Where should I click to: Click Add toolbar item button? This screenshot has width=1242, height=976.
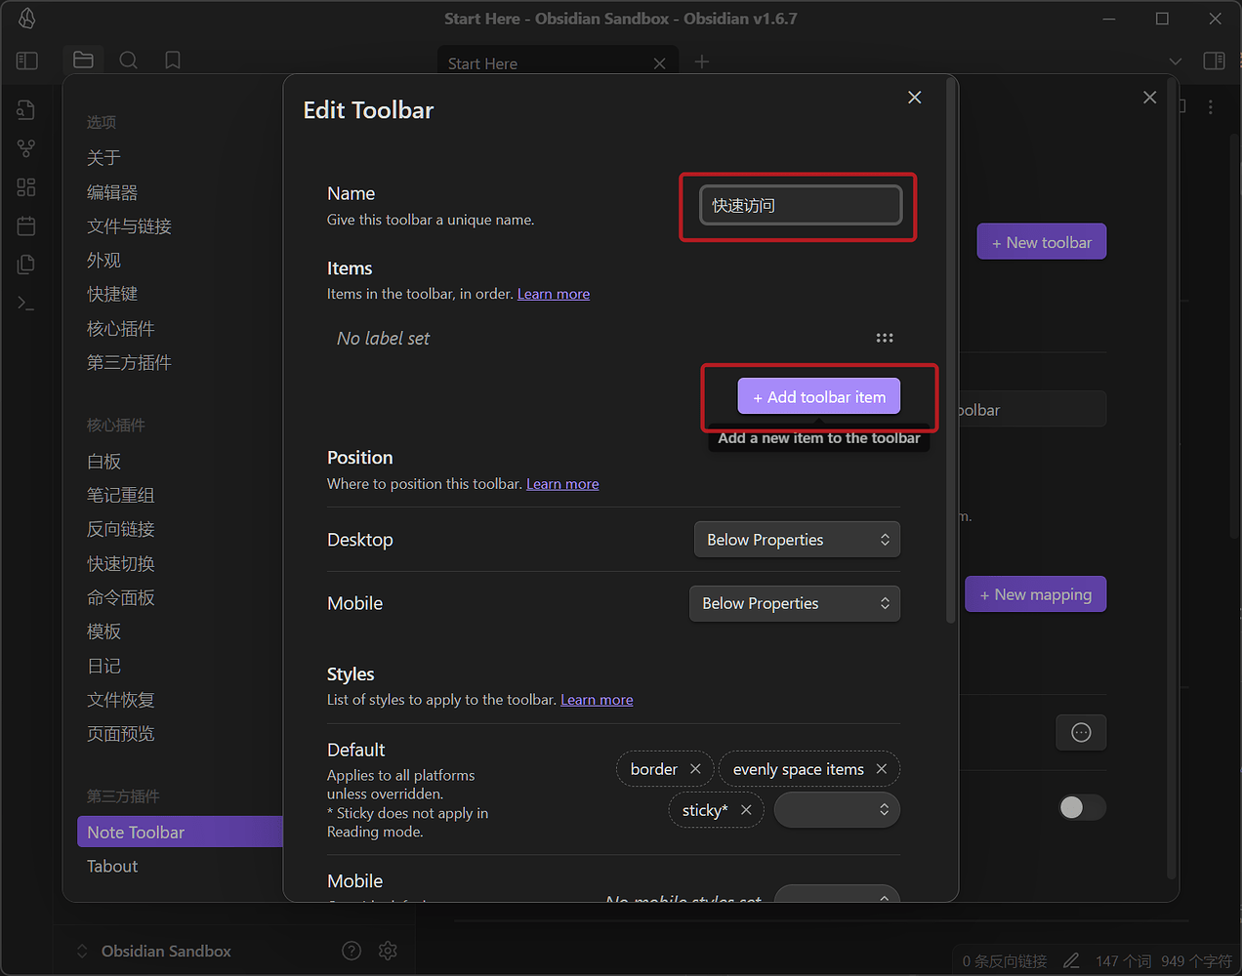point(819,396)
